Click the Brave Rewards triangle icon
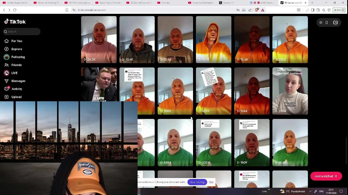This screenshot has height=195, width=348. pos(263,10)
